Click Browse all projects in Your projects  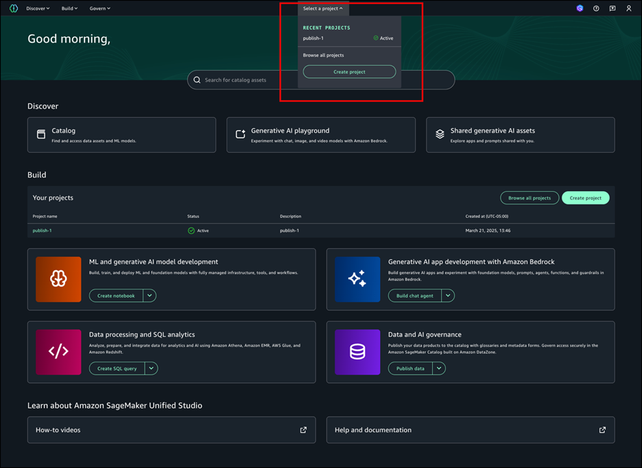click(530, 198)
